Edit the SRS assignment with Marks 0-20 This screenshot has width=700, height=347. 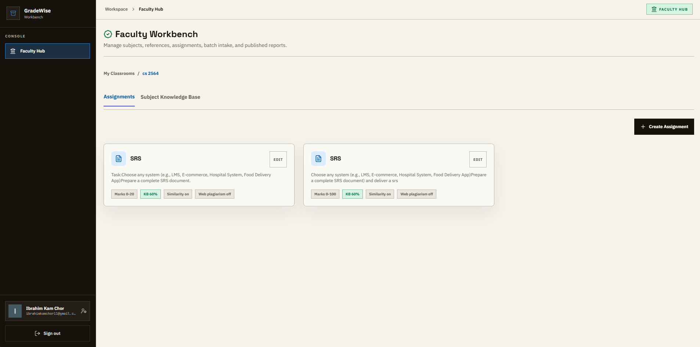click(x=278, y=159)
